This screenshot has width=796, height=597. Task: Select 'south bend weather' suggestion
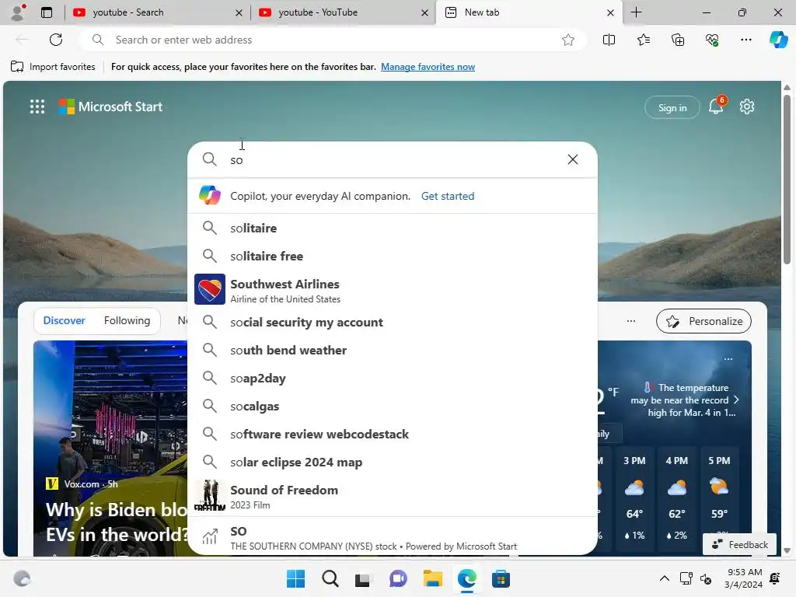392,351
